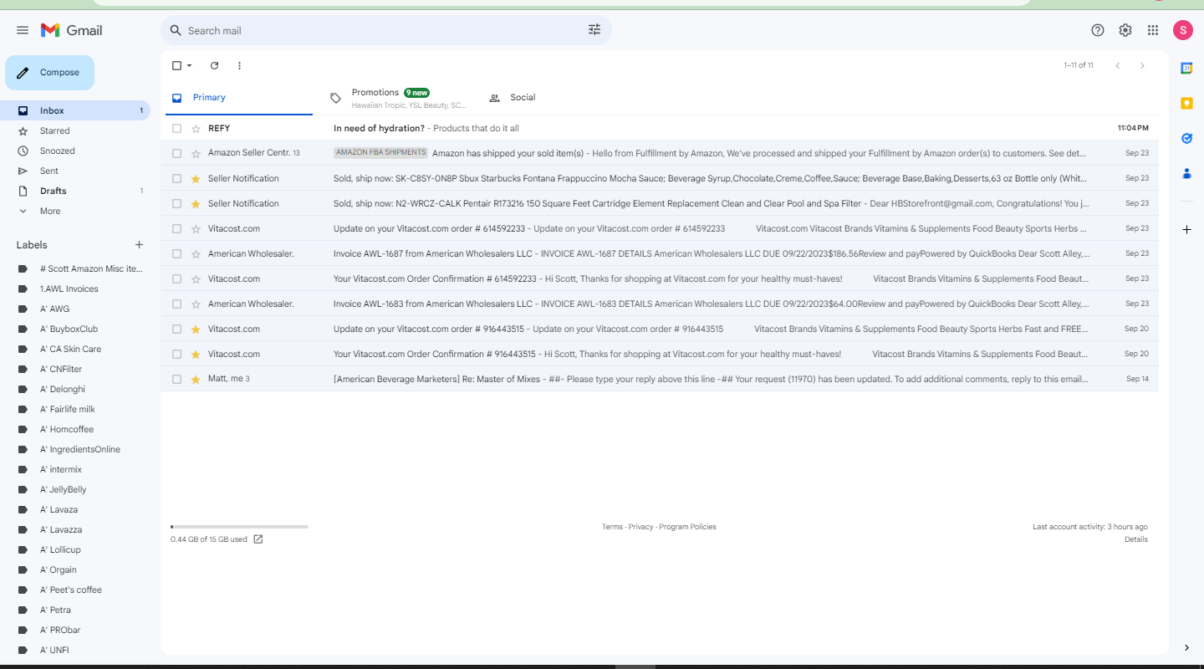
Task: Unstar the Matt, me email
Action: point(196,379)
